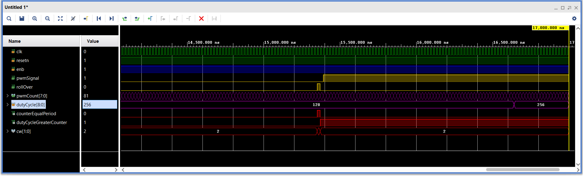Click the previous marker icon
This screenshot has height=176, width=583.
[163, 19]
